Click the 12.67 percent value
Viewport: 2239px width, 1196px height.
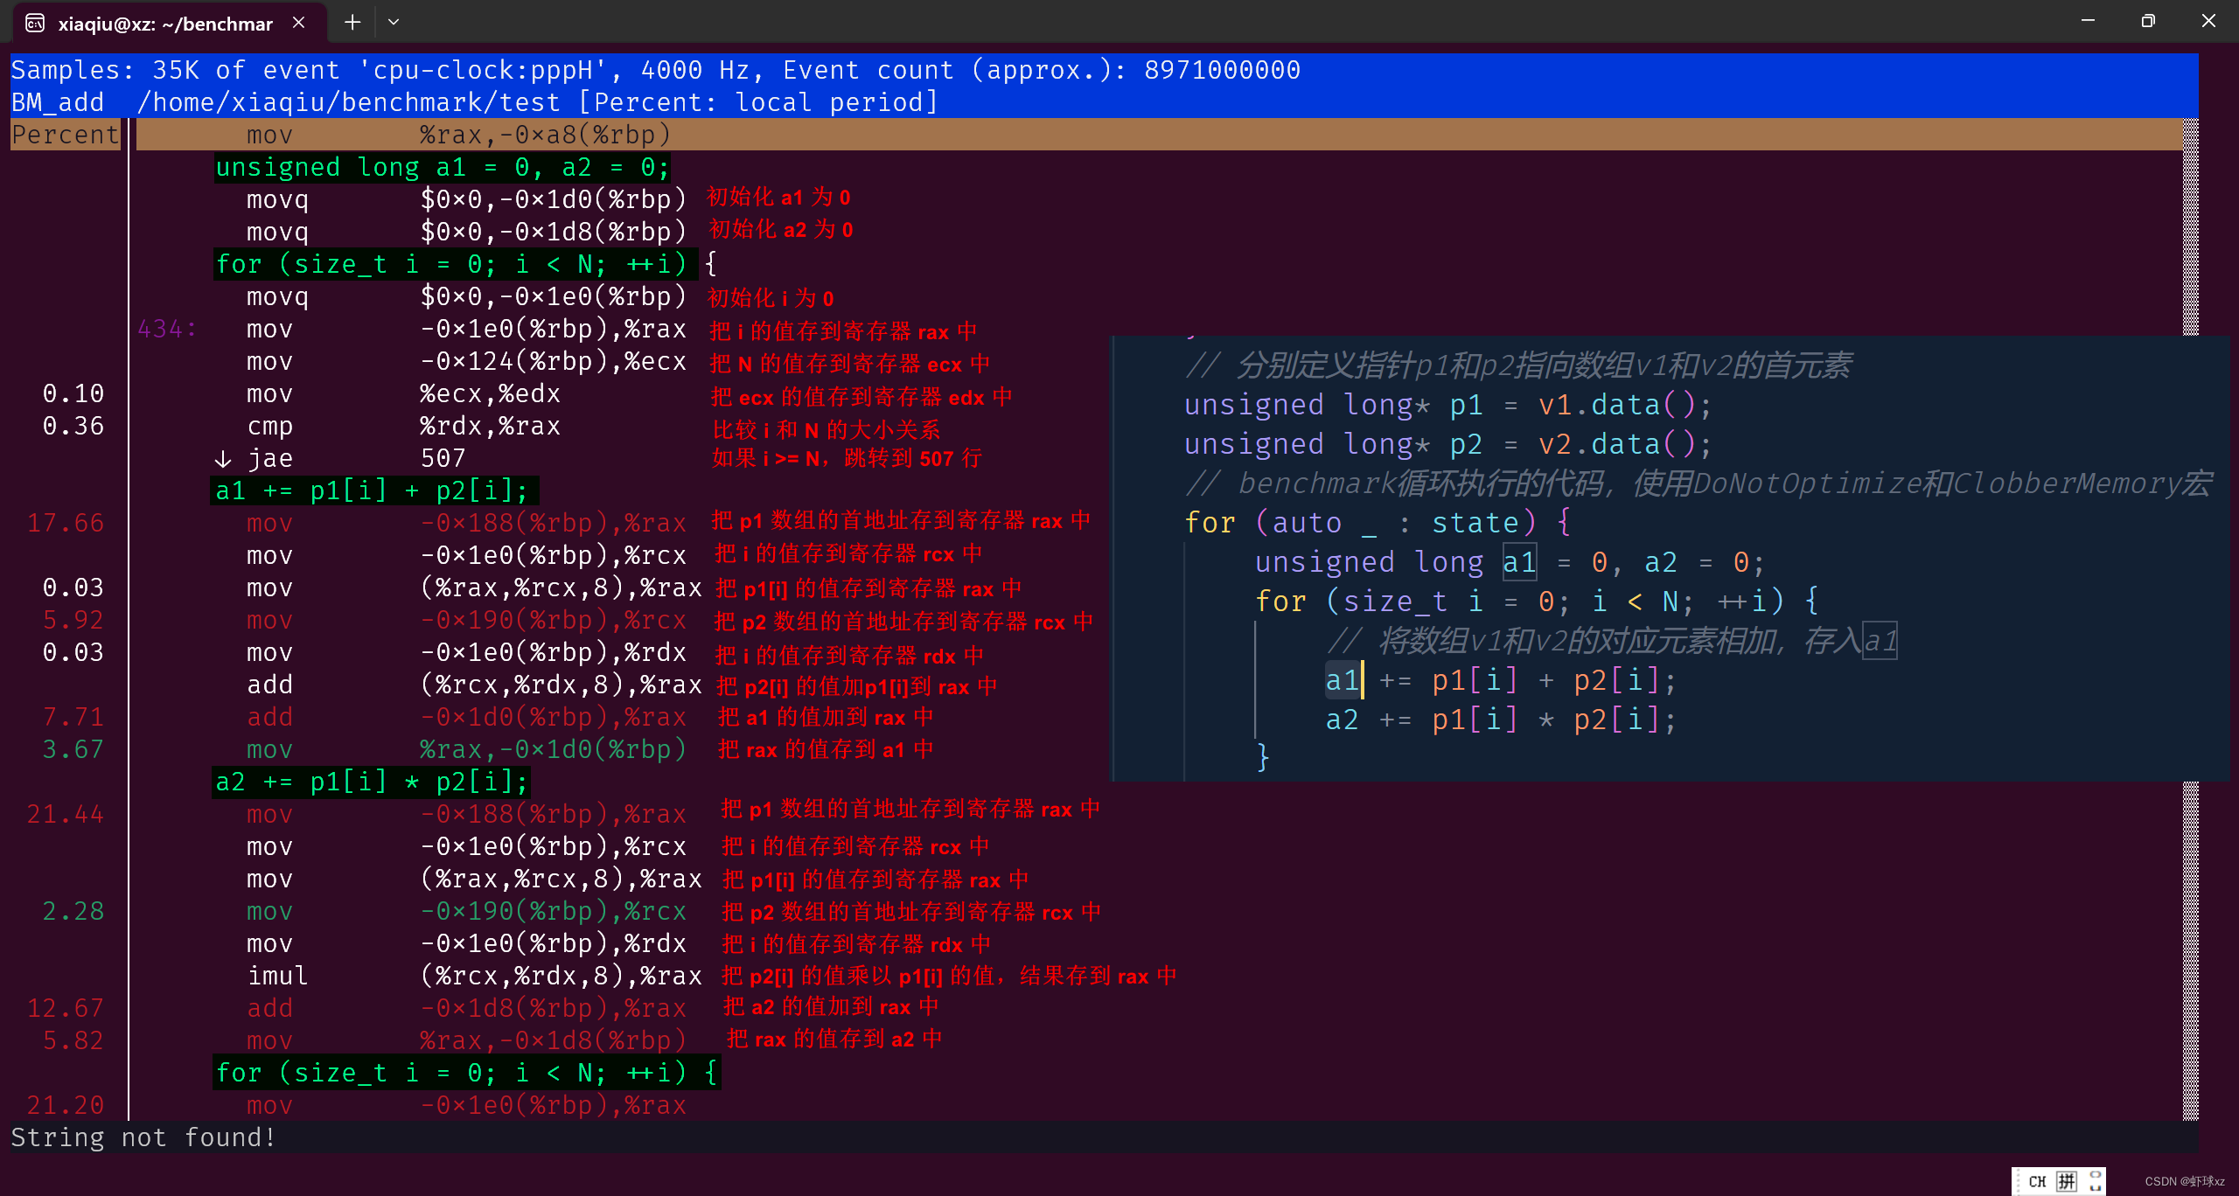[x=66, y=1008]
